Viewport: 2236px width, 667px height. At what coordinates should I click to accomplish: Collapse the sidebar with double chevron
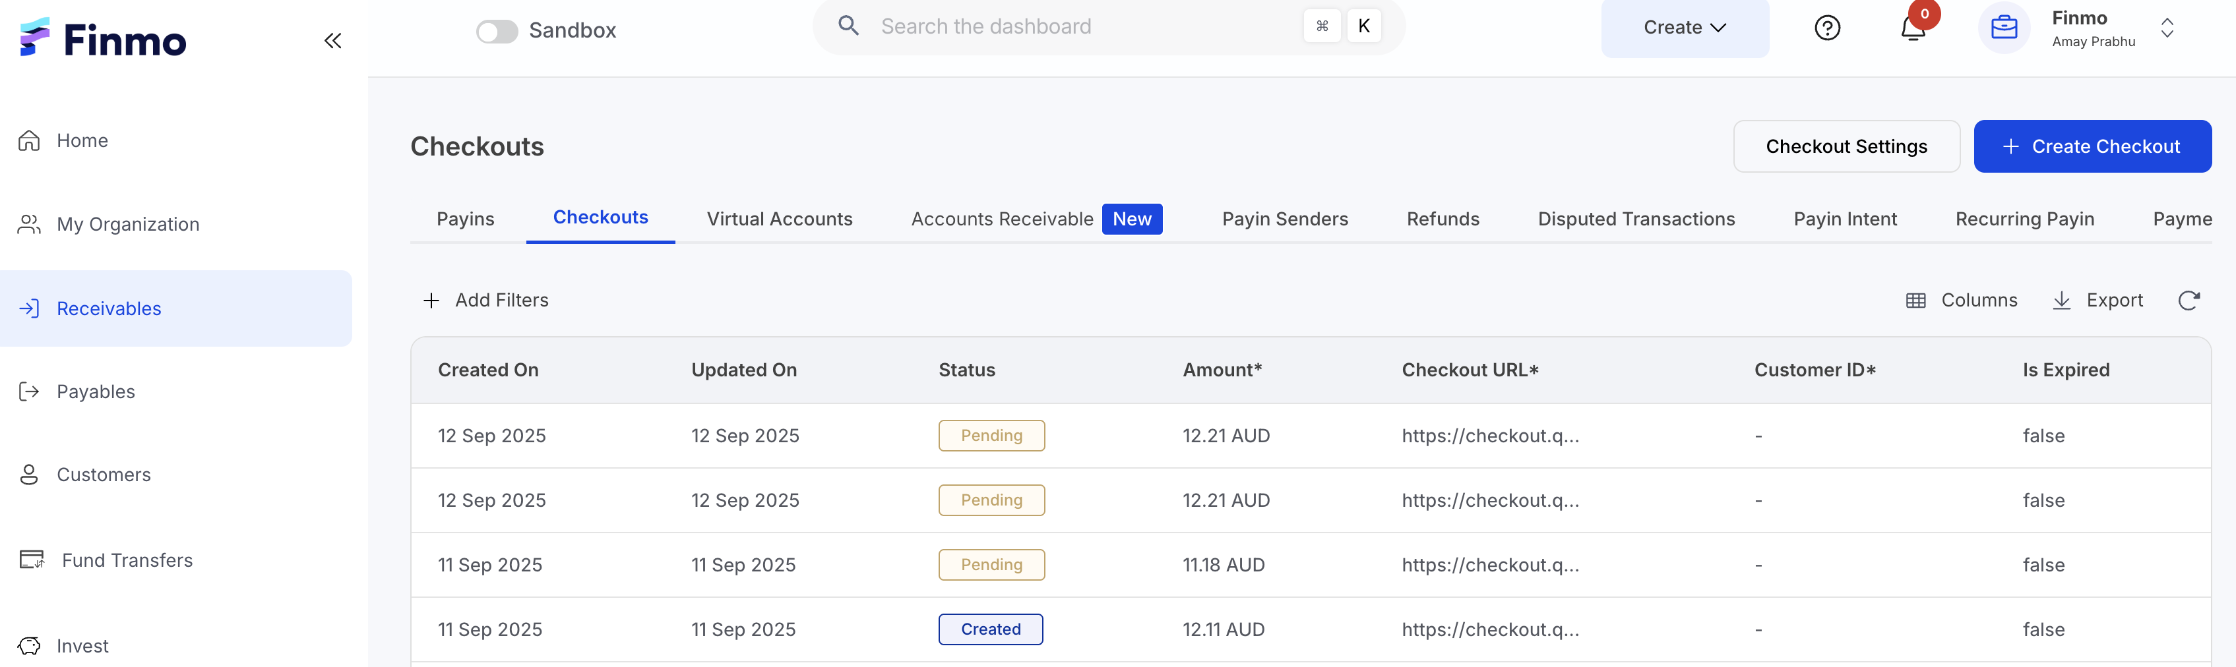(x=332, y=41)
